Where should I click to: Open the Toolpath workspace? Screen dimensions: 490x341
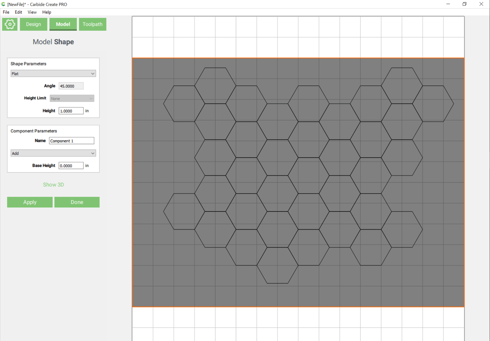92,24
